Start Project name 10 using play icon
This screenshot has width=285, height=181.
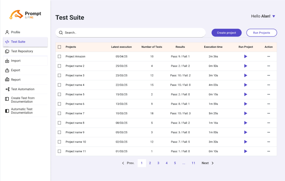(245, 142)
